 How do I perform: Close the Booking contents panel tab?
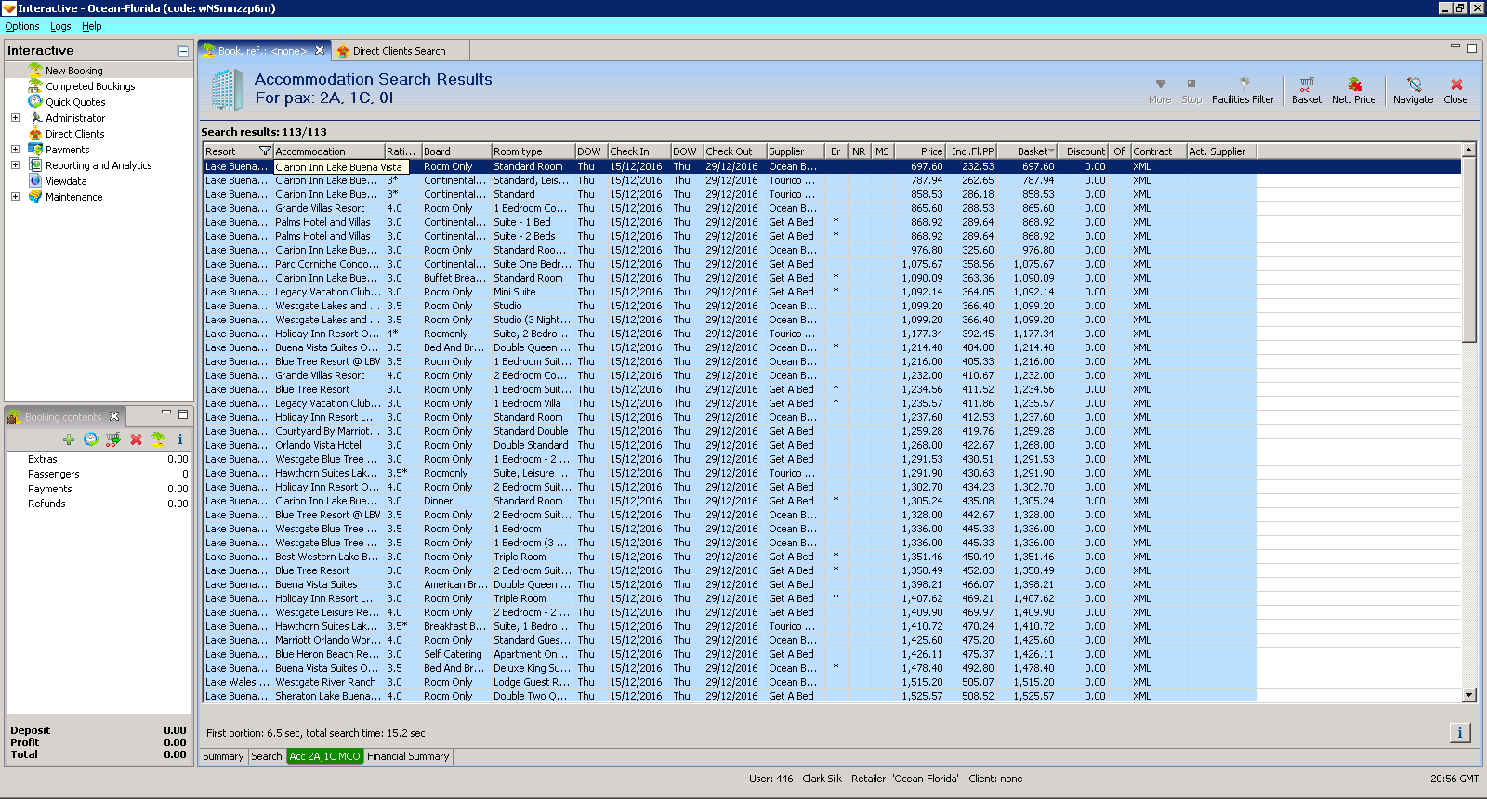(114, 416)
